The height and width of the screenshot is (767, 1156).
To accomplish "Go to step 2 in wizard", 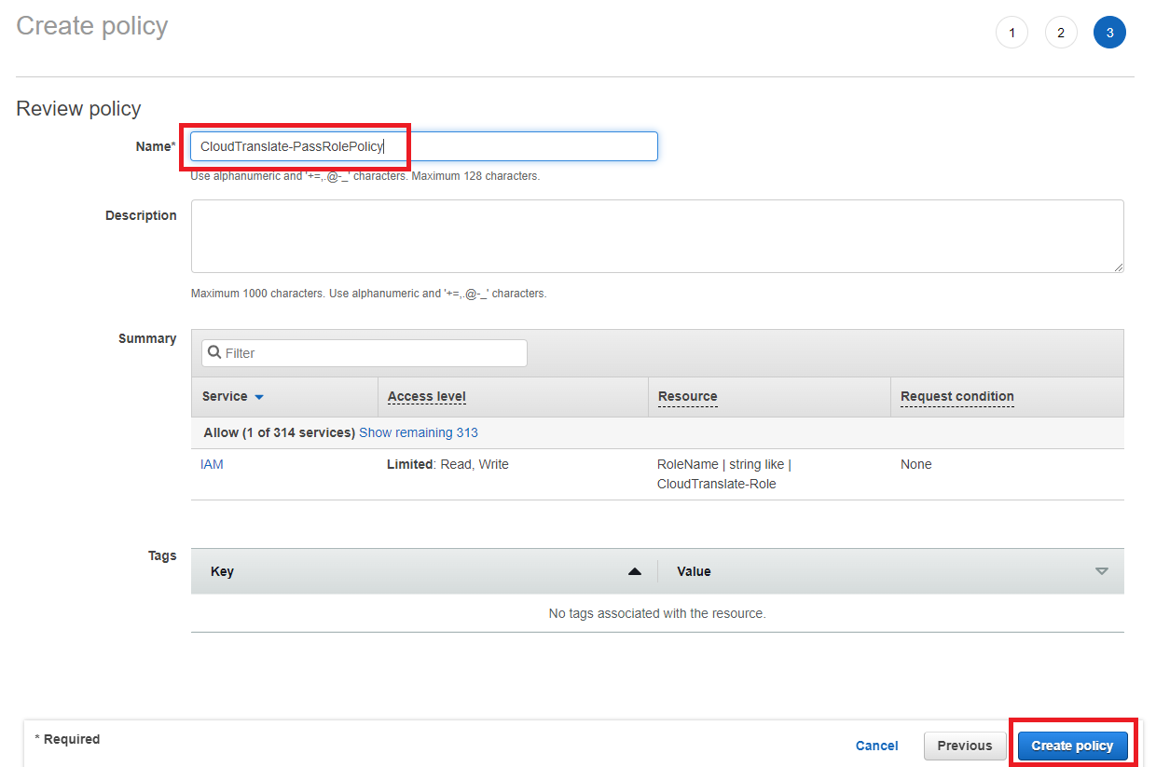I will click(1060, 34).
